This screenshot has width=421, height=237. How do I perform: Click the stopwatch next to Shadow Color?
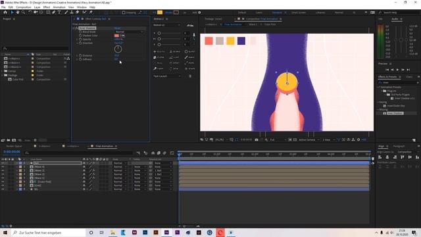[x=80, y=36]
